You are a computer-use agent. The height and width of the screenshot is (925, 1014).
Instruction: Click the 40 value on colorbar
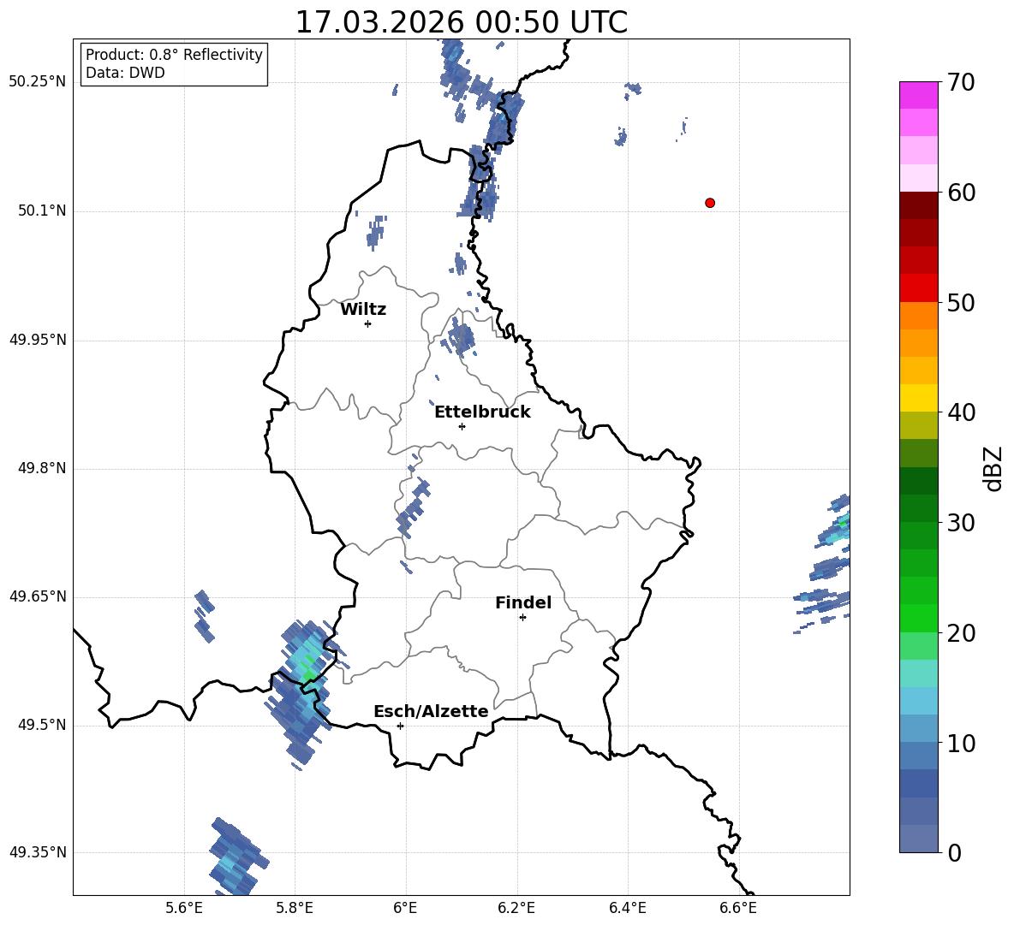(960, 412)
